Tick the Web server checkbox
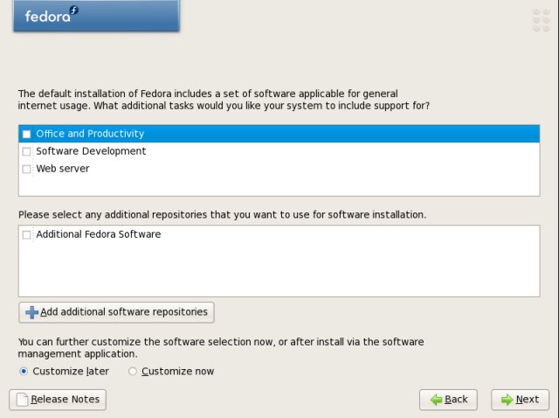559x418 pixels. (x=26, y=169)
